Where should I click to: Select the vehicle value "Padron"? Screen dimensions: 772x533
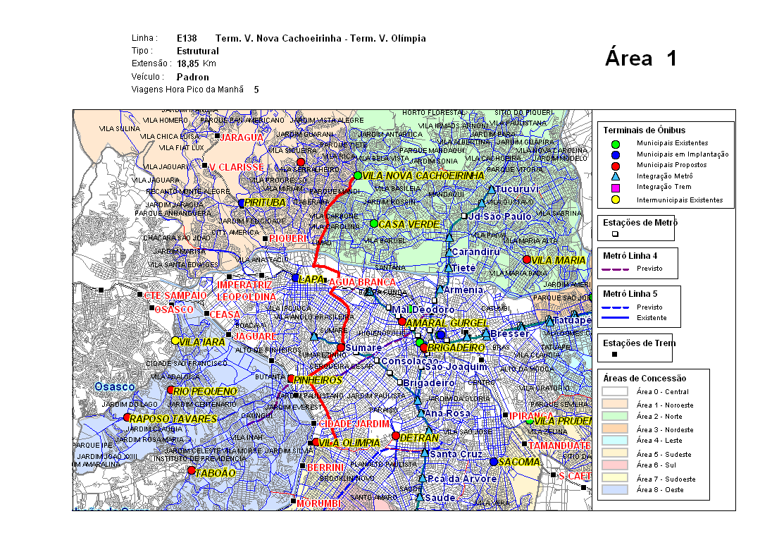(x=193, y=78)
